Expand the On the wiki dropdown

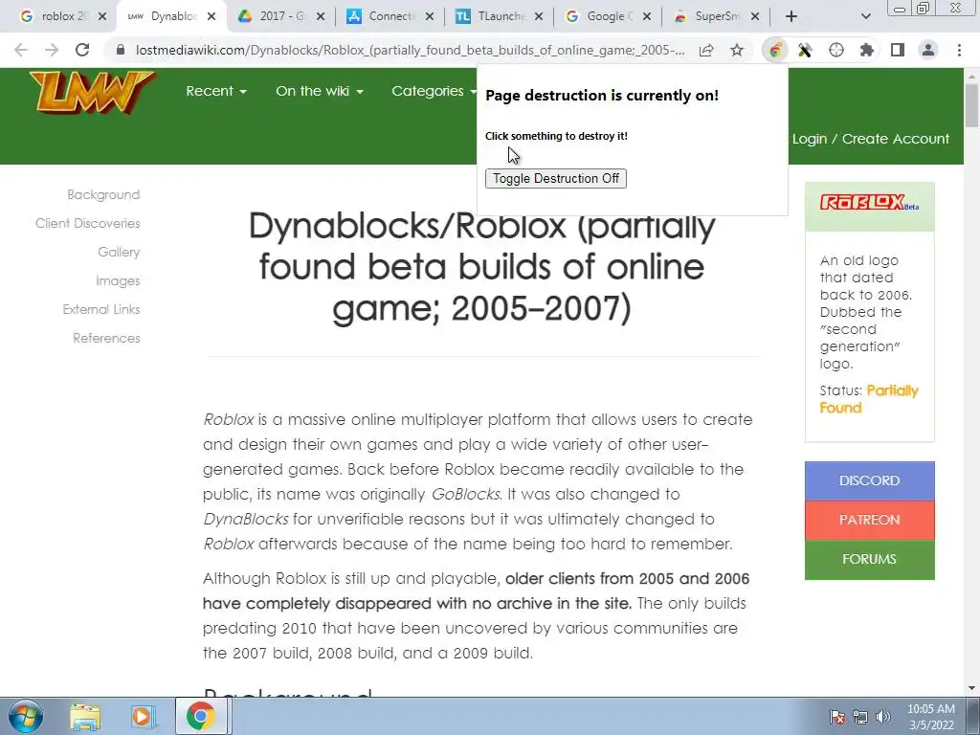[320, 91]
